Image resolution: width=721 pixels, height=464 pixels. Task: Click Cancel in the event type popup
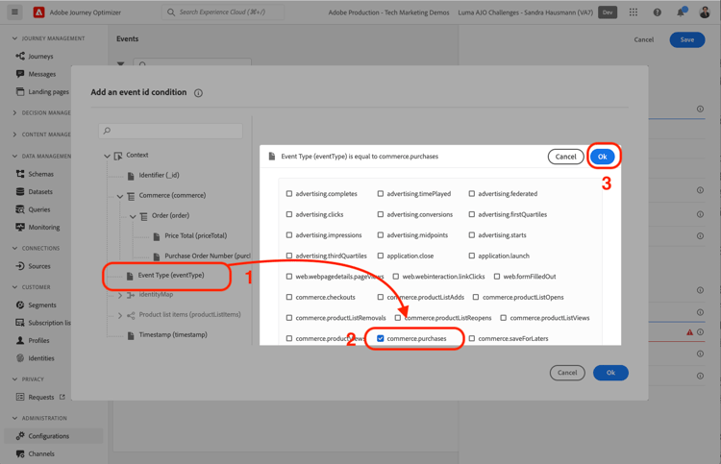[565, 157]
